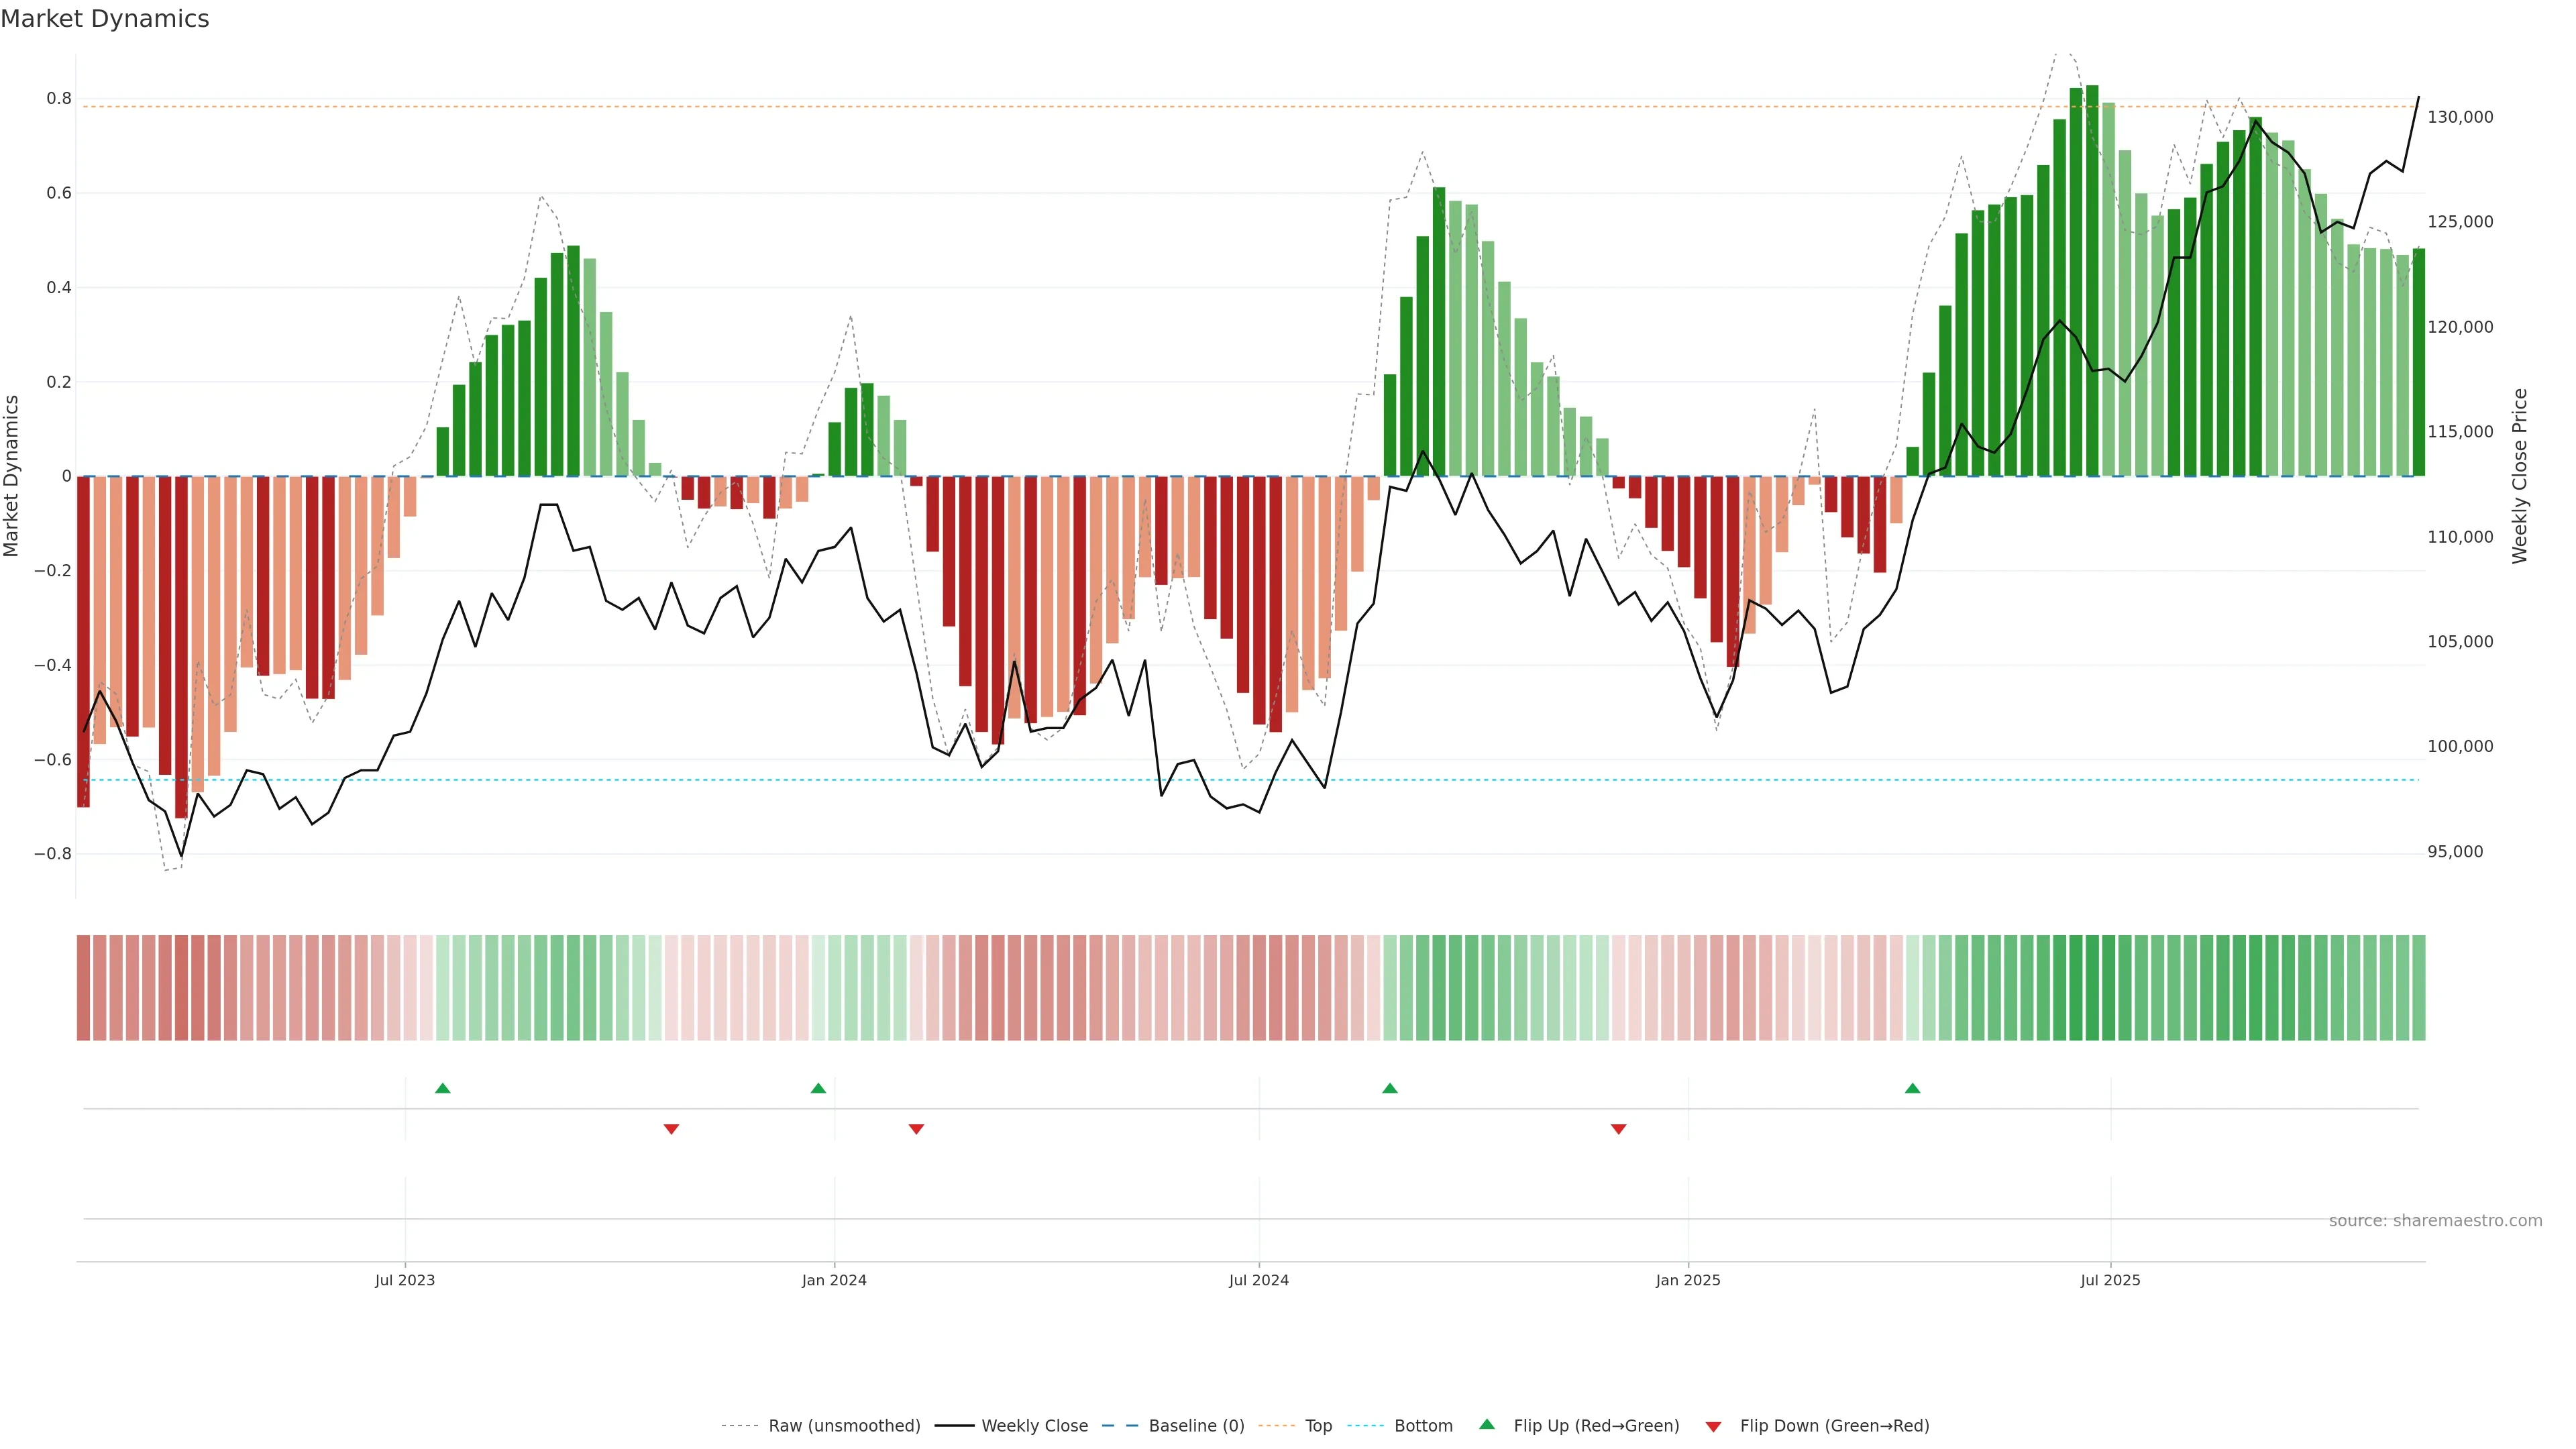Click the red flip-down marker before Jan 2025
2576x1449 pixels.
point(1618,1129)
